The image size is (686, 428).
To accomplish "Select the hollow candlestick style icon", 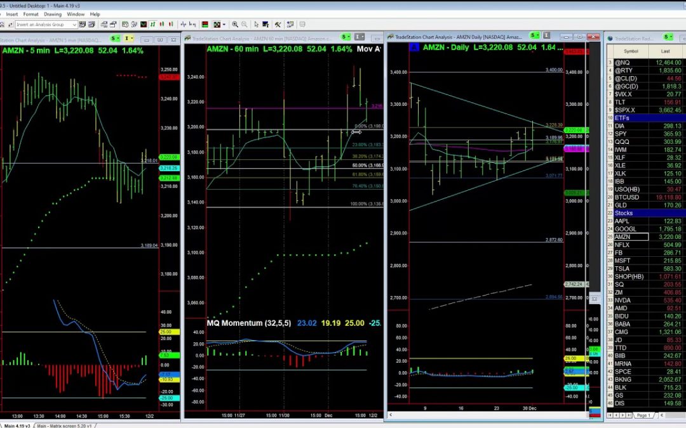I will (171, 25).
